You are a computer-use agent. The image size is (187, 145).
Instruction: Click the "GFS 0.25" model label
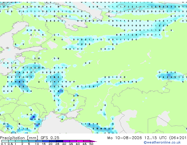click(50, 138)
